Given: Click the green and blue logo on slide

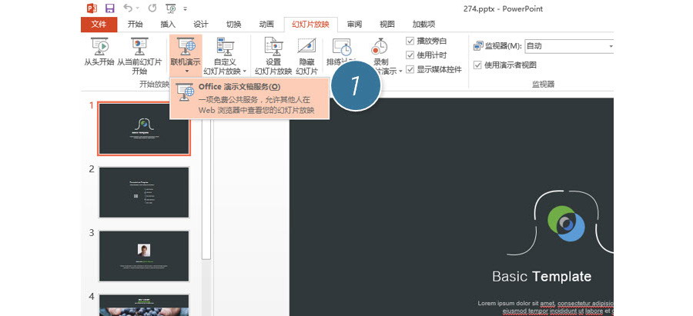Looking at the screenshot, I should pyautogui.click(x=566, y=223).
